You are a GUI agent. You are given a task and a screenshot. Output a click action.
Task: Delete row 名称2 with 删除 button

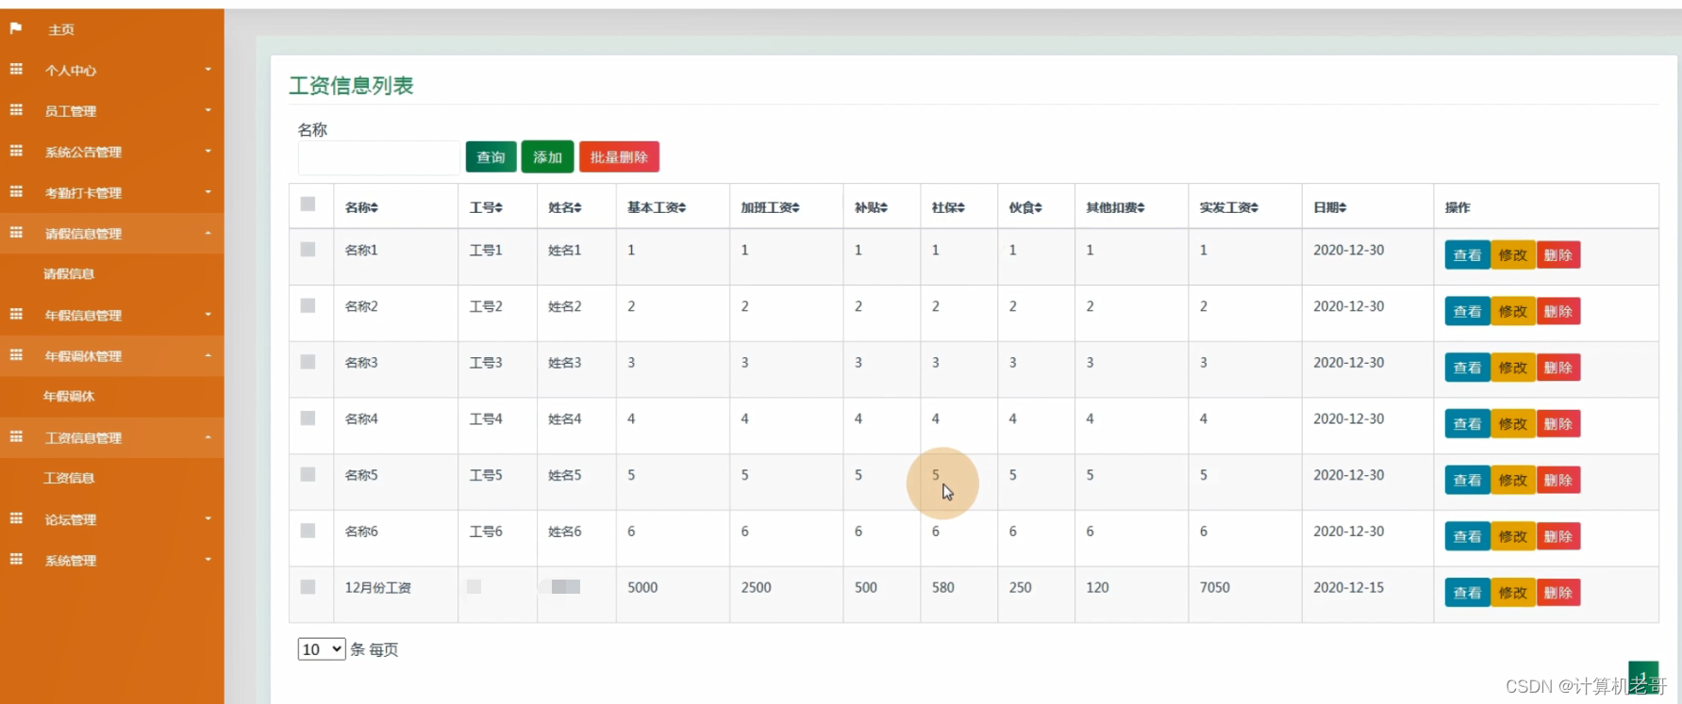(x=1558, y=312)
